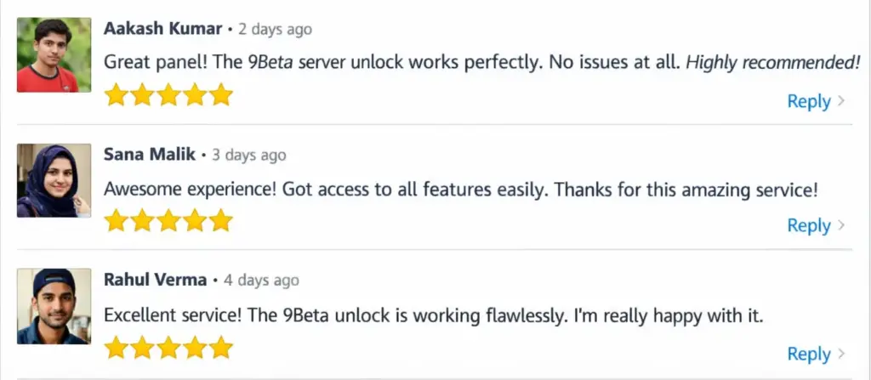Click the '2 days ago' timestamp
Screen dimensions: 871x380
(275, 29)
